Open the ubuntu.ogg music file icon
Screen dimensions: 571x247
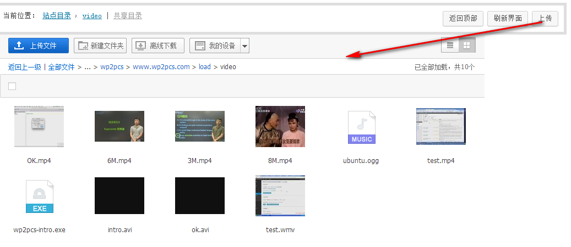[361, 127]
